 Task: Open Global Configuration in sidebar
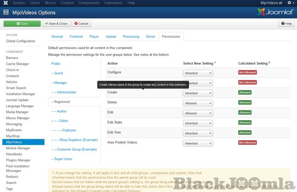(20, 41)
